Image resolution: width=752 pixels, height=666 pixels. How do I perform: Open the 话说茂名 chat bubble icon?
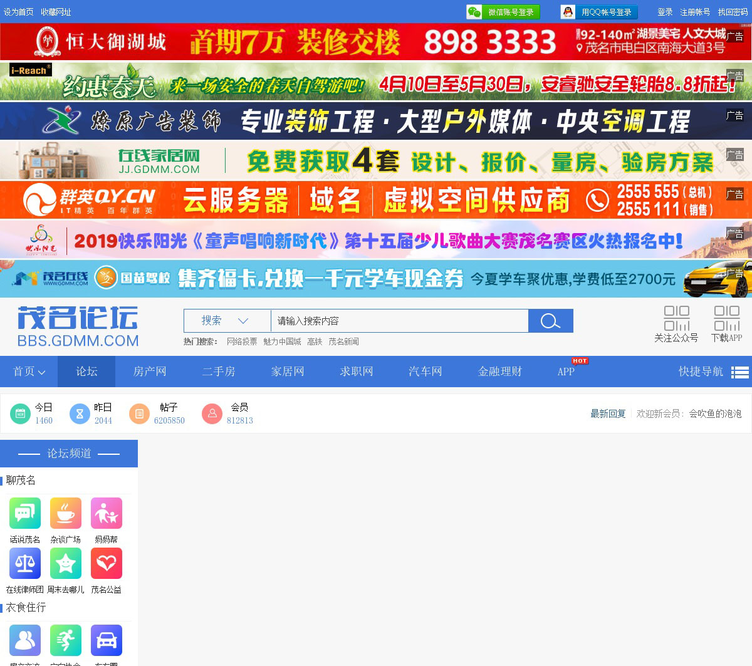tap(25, 513)
